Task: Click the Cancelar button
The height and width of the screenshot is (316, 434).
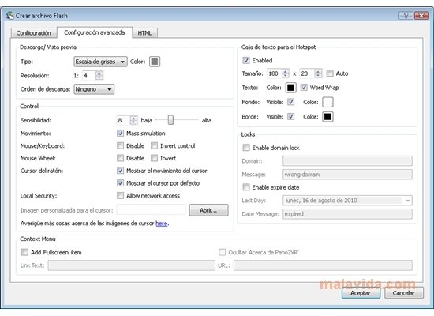Action: click(403, 293)
